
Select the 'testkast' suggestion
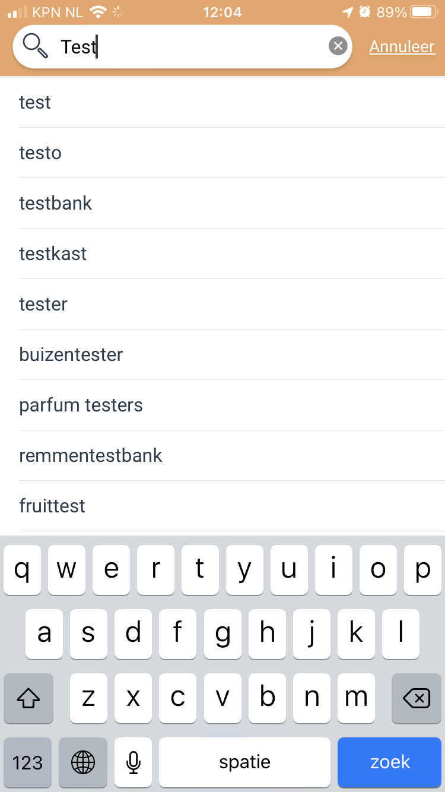pyautogui.click(x=232, y=254)
